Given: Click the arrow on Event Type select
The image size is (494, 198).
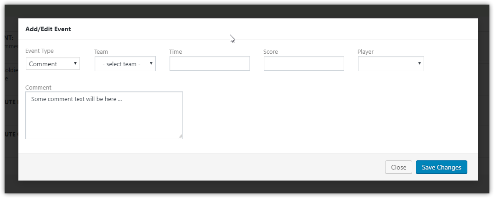Looking at the screenshot, I should [x=75, y=63].
